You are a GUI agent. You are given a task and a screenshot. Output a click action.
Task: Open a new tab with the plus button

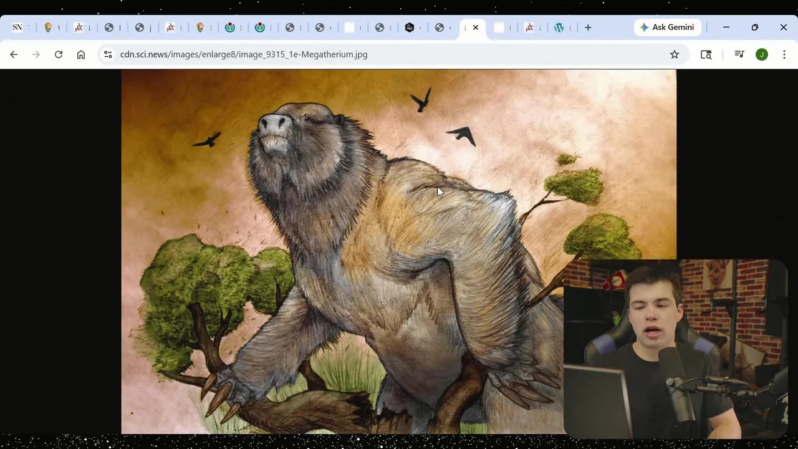point(588,27)
